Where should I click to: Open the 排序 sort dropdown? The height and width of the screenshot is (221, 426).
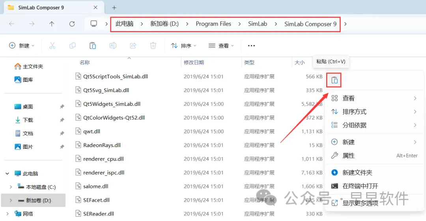point(183,46)
